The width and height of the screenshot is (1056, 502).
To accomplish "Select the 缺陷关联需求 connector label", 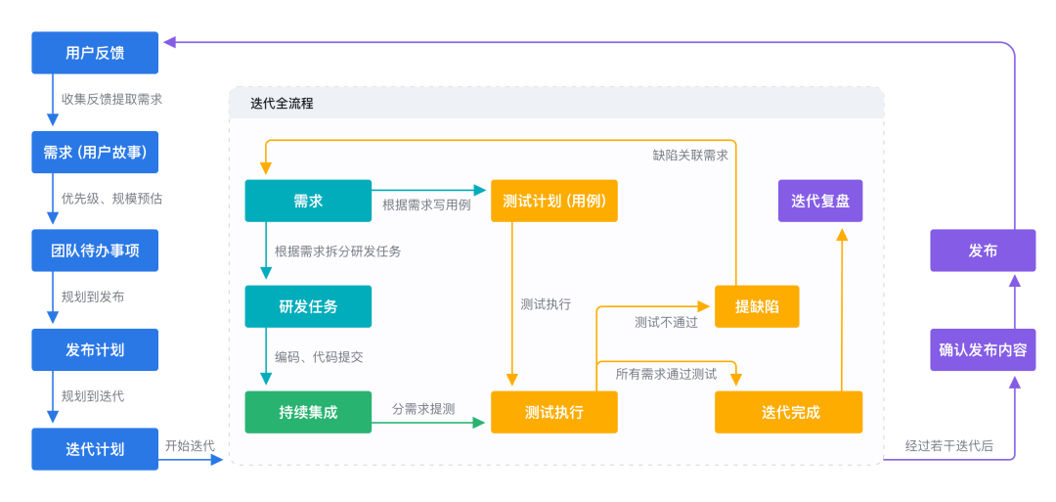I will tap(690, 155).
